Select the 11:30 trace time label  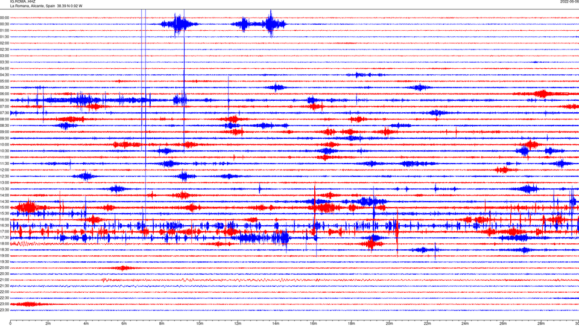(x=4, y=164)
